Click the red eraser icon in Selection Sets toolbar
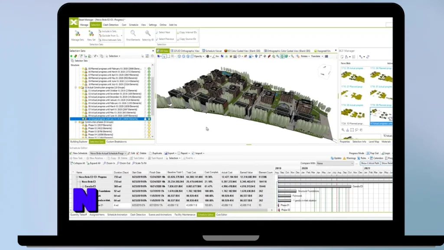444x250 pixels. point(75,56)
